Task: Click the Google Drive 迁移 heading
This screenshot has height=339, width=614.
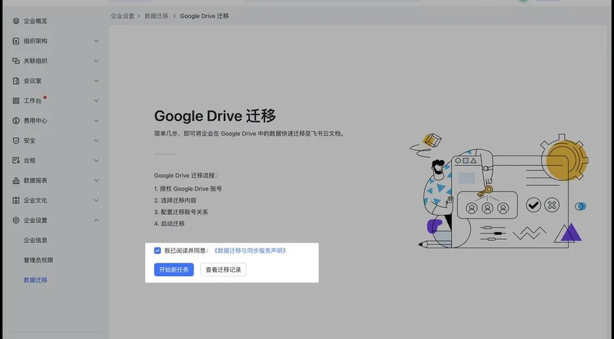Action: coord(215,116)
